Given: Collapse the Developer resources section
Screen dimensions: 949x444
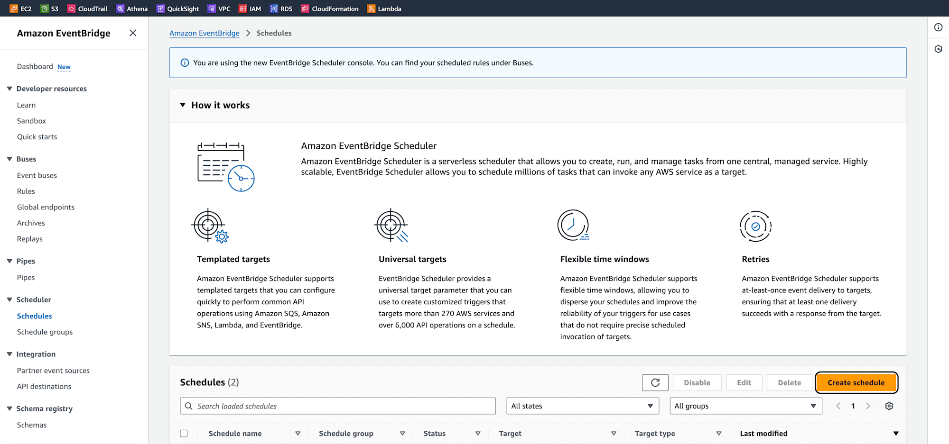Looking at the screenshot, I should [9, 89].
